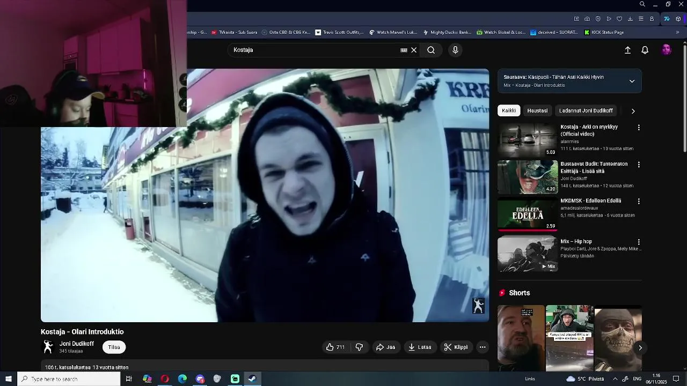687x386 pixels.
Task: Open the Windows Start menu
Action: coord(8,379)
